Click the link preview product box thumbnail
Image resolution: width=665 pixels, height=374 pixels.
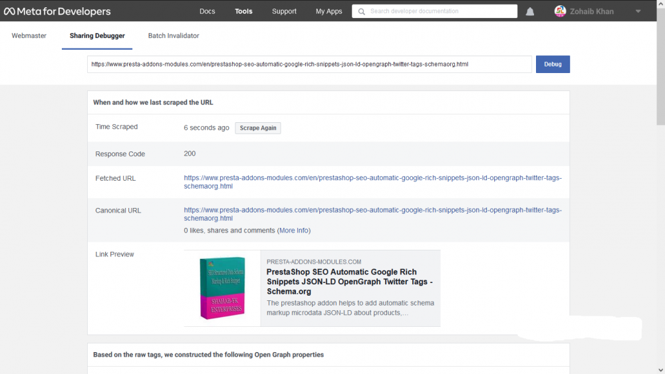[x=222, y=288]
